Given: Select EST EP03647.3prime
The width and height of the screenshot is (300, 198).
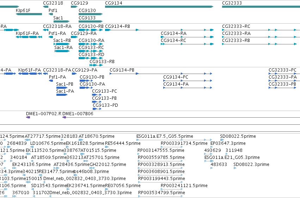Looking at the screenshot, I should pos(212,147).
